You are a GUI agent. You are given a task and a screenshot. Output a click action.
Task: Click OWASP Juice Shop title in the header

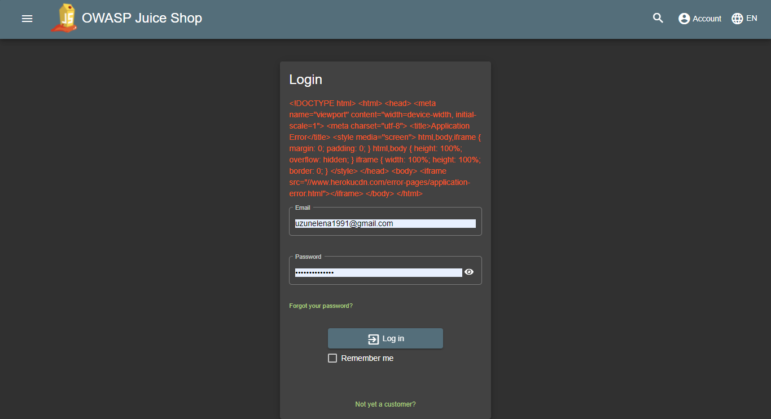(142, 18)
